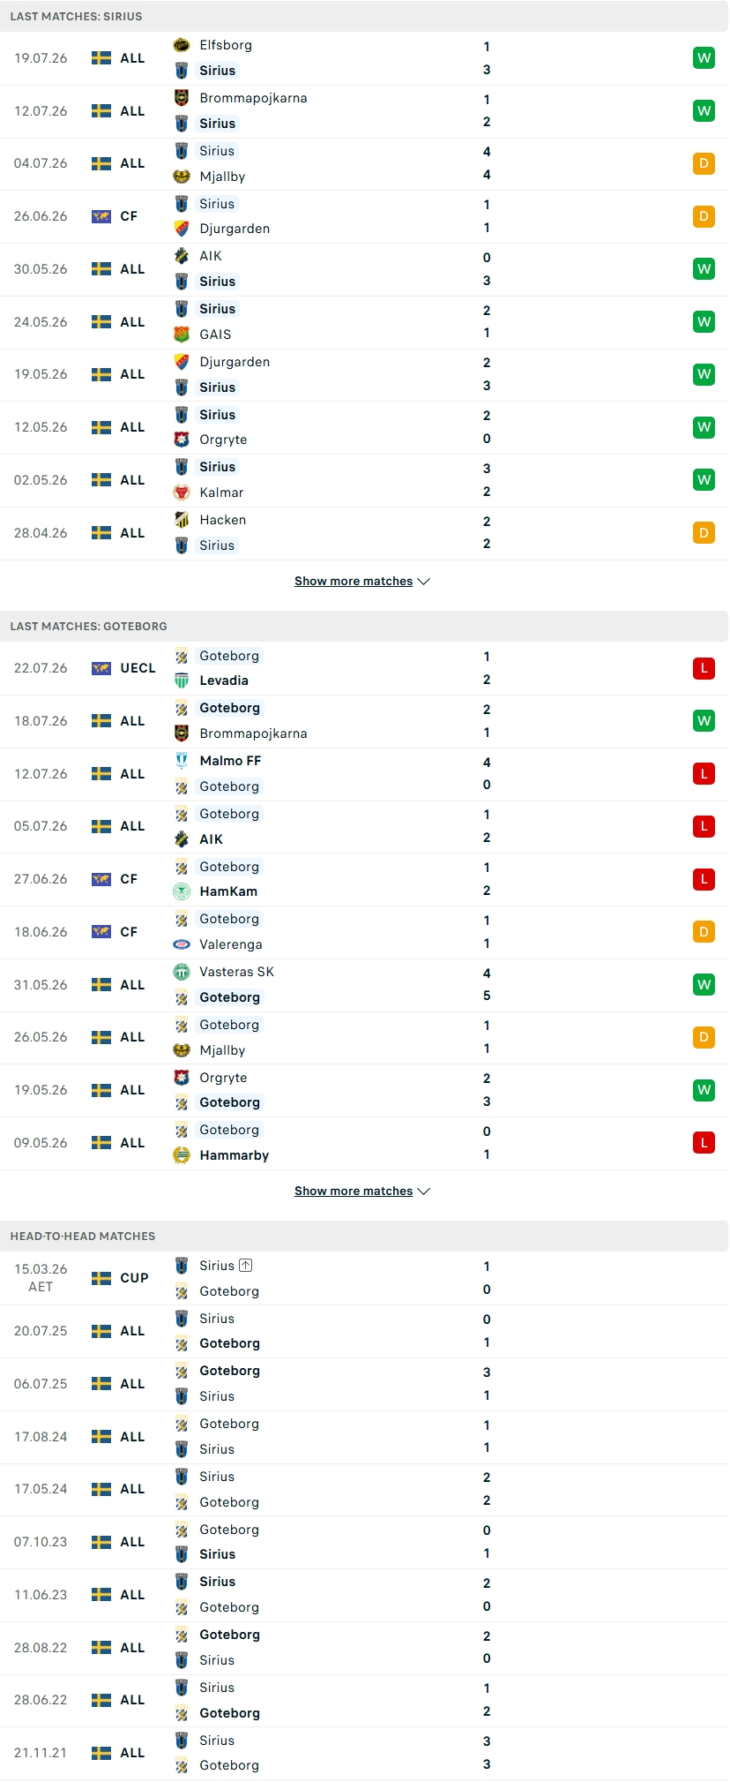Expand Show more matches under Sirius
The image size is (730, 1782).
point(362,581)
